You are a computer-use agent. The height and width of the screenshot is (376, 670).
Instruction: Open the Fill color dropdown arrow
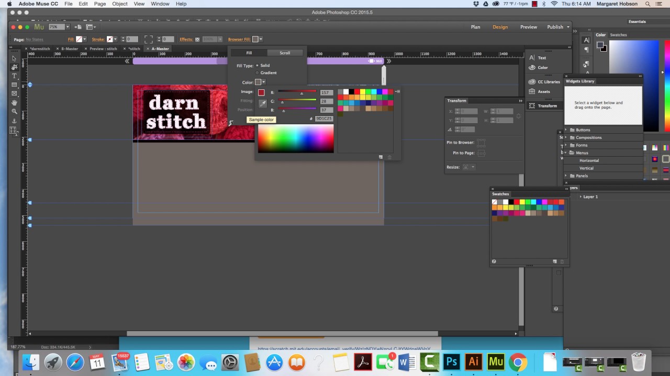[x=85, y=39]
